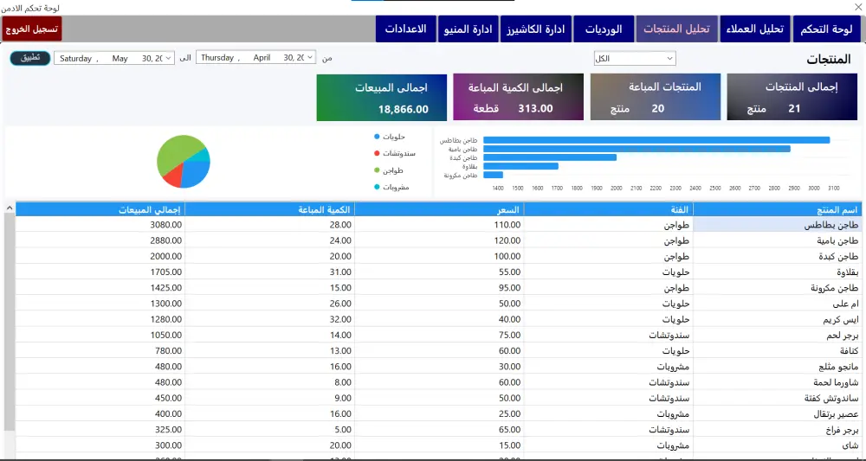866x461 pixels.
Task: Click the مشروبات cyan legend dot
Action: [x=377, y=187]
